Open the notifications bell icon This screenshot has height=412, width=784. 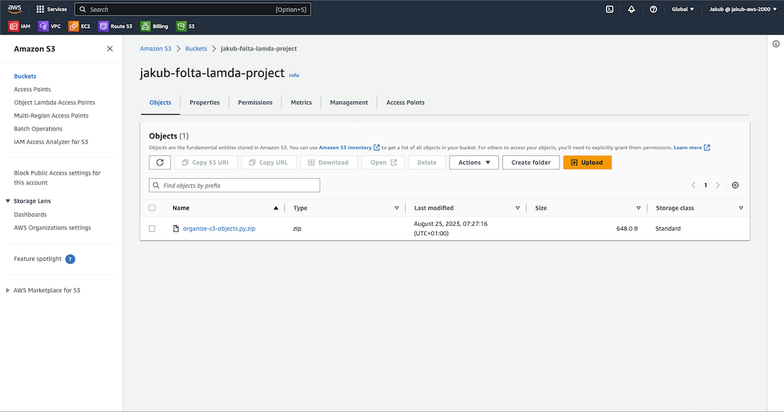631,9
